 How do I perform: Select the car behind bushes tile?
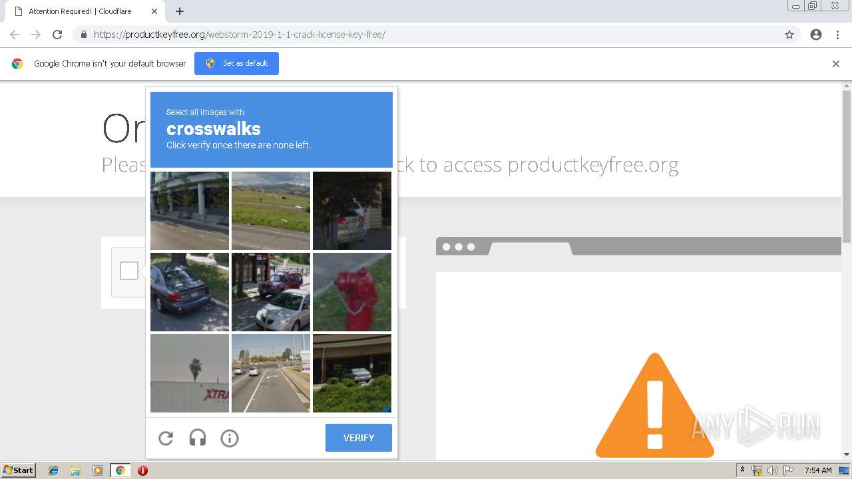click(352, 373)
